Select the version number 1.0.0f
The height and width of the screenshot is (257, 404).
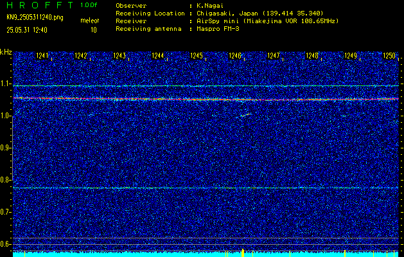[89, 5]
